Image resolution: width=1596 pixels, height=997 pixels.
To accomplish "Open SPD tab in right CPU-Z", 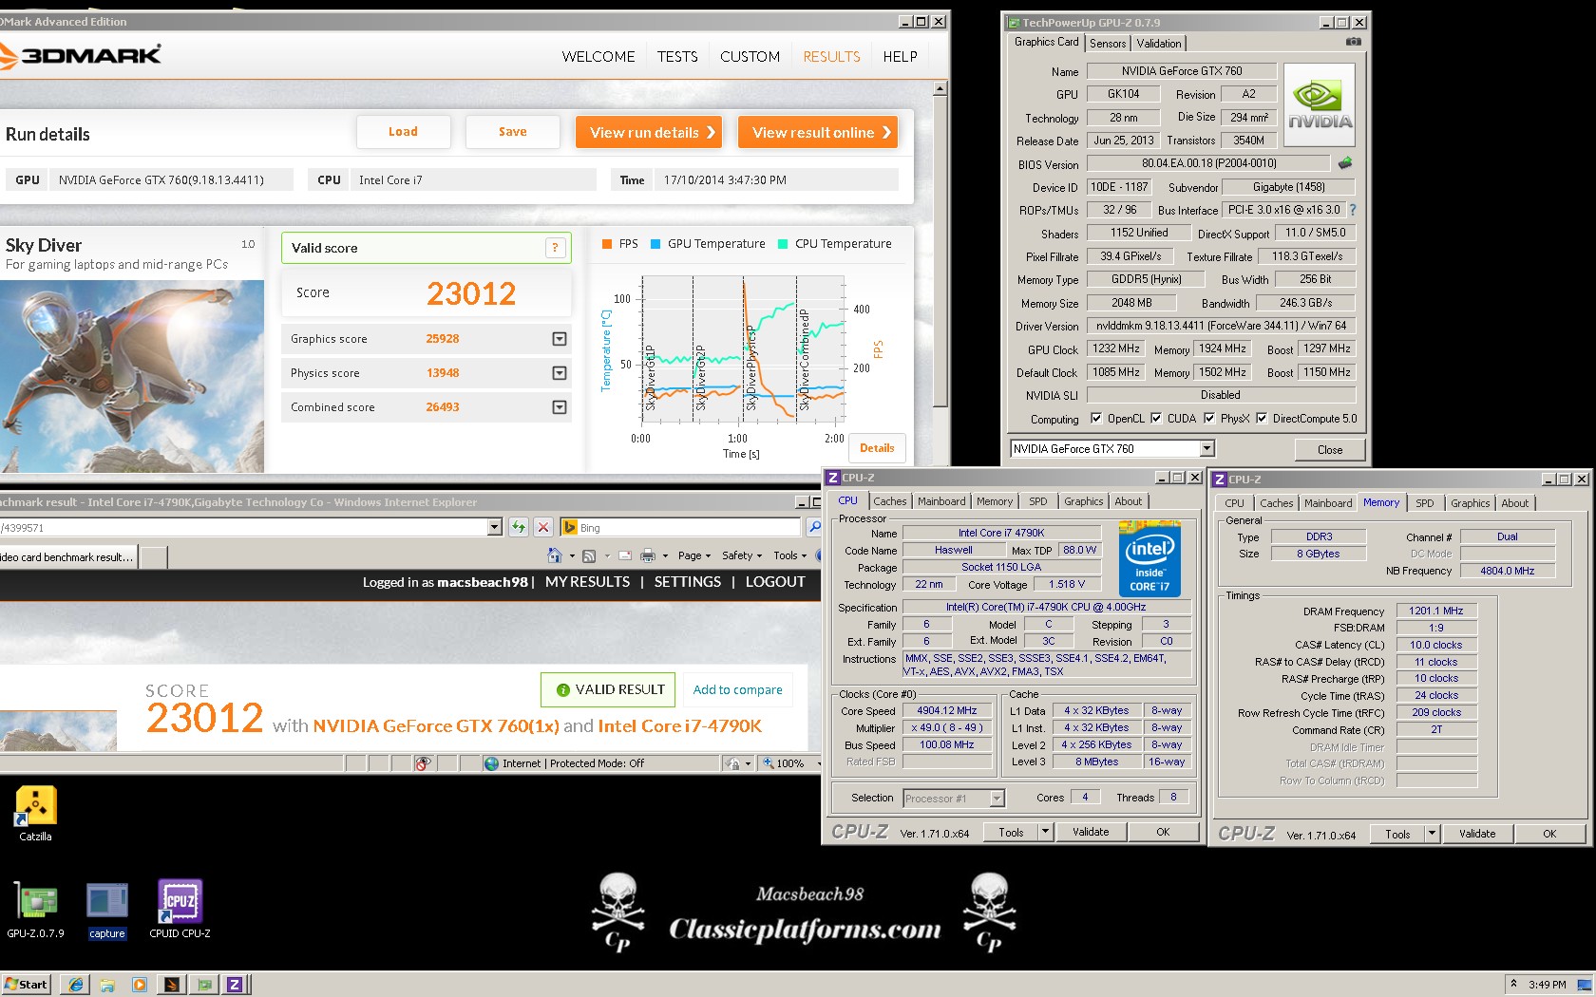I will click(x=1425, y=503).
